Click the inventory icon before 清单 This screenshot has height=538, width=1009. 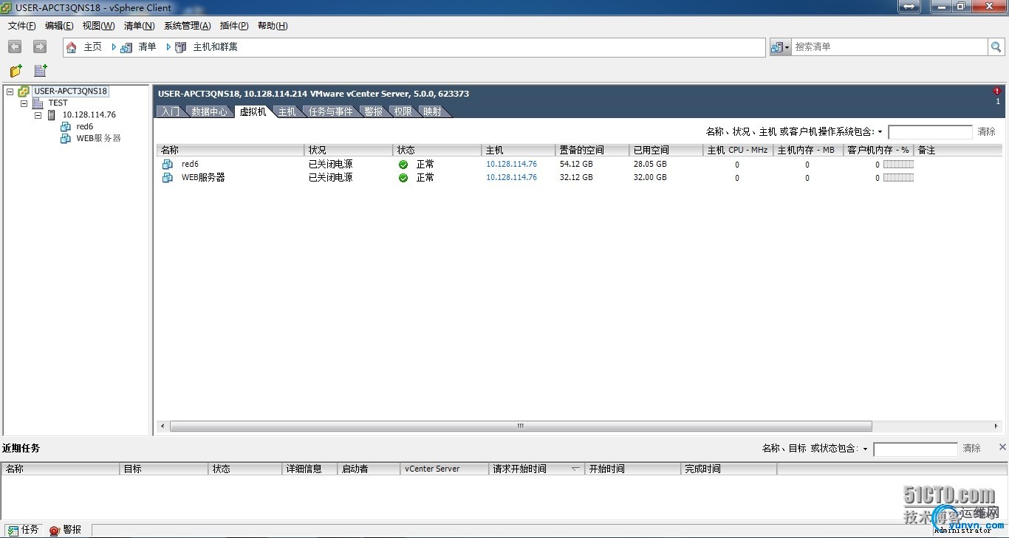(x=126, y=47)
